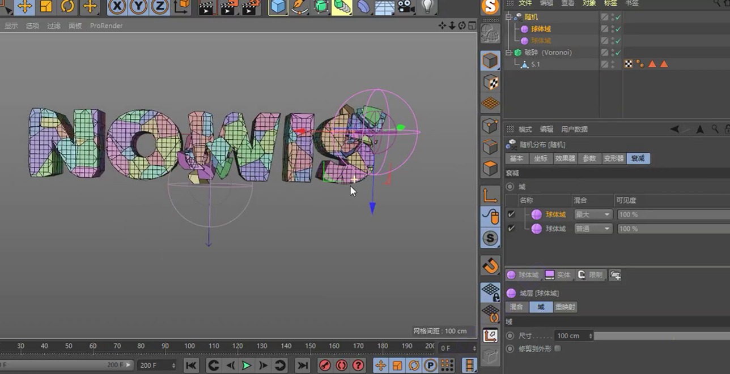
Task: Enable the 修剪到外形 checkbox
Action: (x=558, y=349)
